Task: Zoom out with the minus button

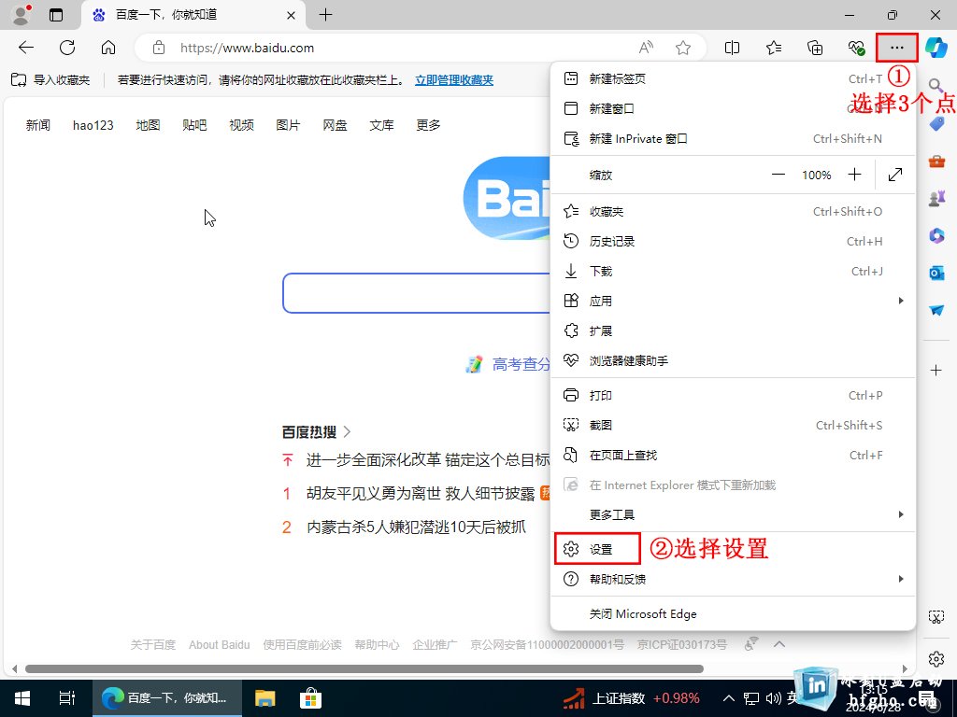Action: point(778,175)
